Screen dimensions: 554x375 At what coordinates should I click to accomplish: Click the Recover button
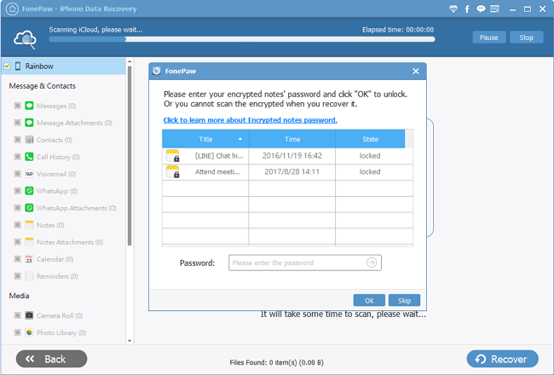point(502,359)
